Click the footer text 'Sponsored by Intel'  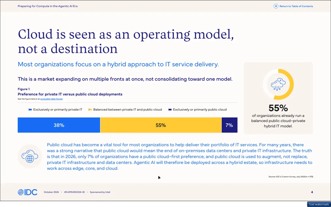point(100,192)
